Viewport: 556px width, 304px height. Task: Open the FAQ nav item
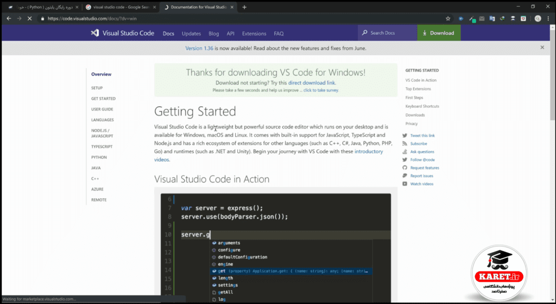(279, 33)
